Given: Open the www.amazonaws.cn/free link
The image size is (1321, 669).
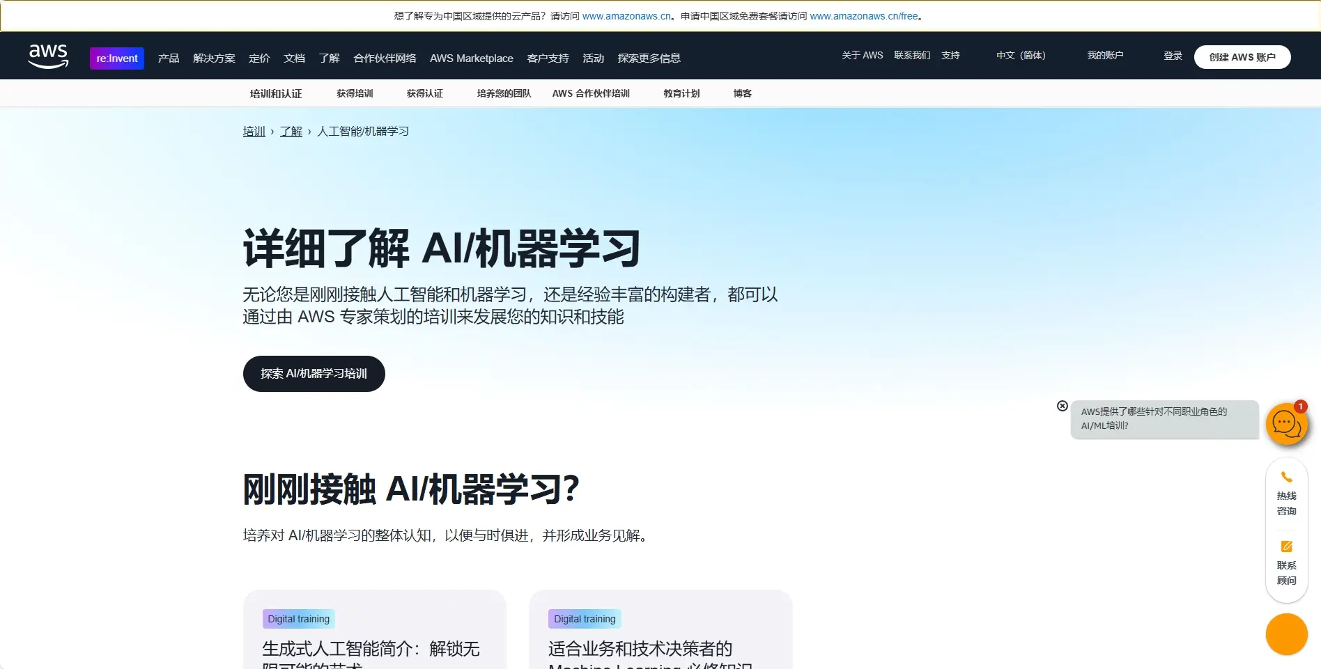Looking at the screenshot, I should [x=863, y=15].
